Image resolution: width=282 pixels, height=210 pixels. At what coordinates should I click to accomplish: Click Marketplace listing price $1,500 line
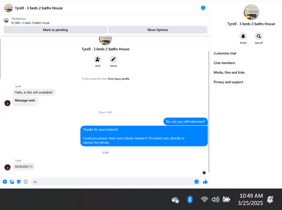30,23
